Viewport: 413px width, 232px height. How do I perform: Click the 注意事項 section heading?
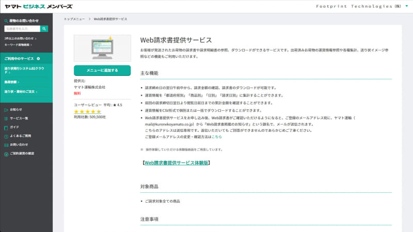tap(149, 219)
